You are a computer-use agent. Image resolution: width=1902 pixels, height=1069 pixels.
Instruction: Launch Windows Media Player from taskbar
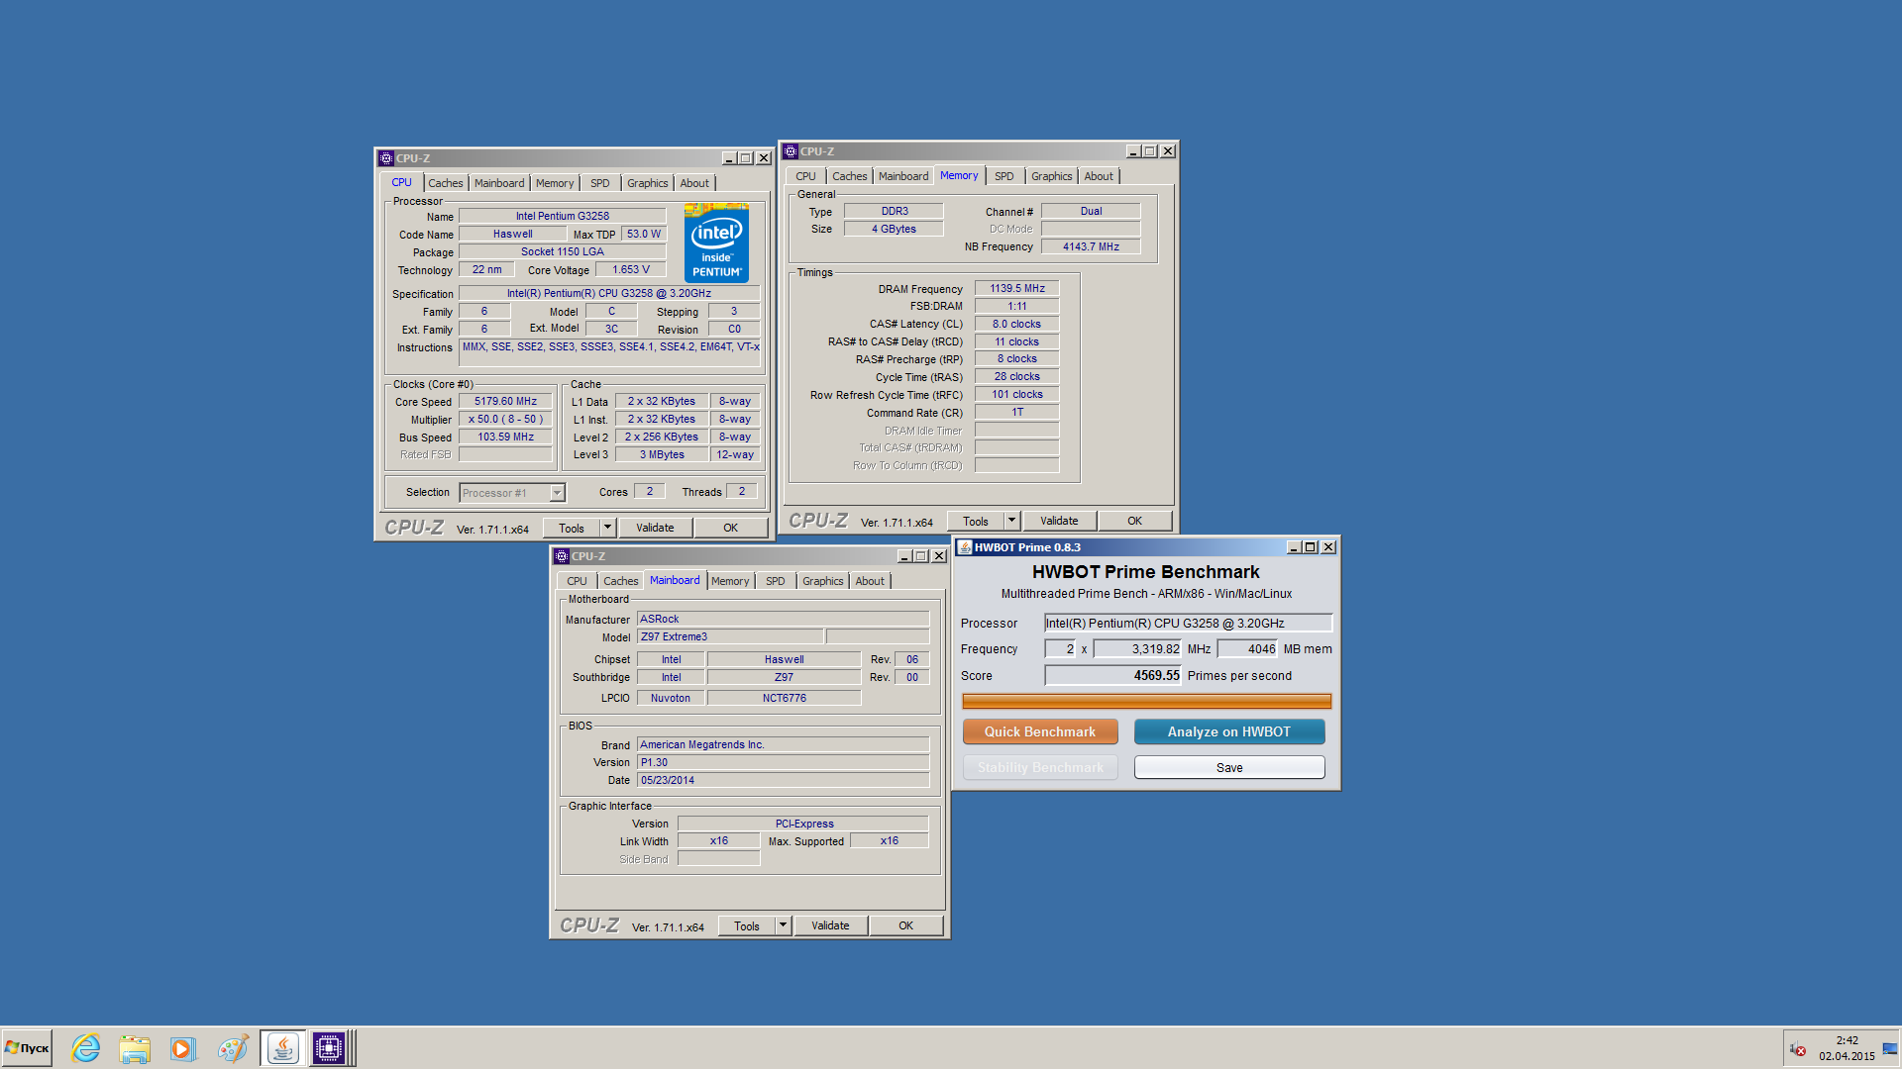pyautogui.click(x=183, y=1048)
